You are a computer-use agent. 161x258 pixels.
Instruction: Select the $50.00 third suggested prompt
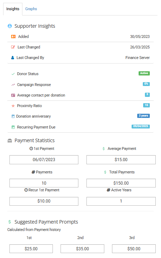coord(134,249)
